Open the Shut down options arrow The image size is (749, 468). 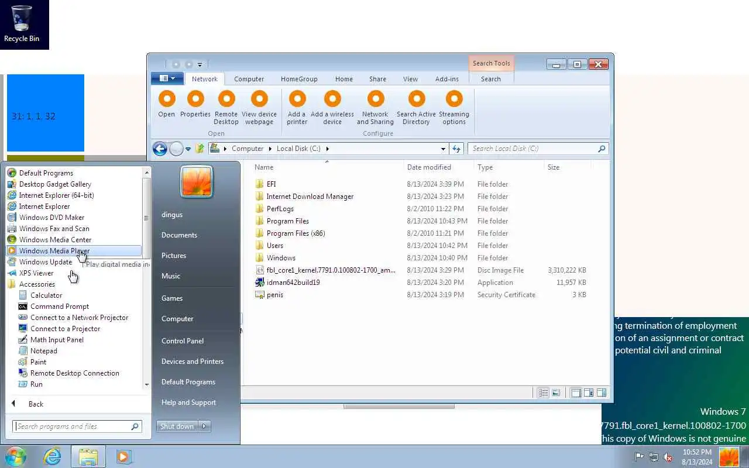click(x=204, y=426)
